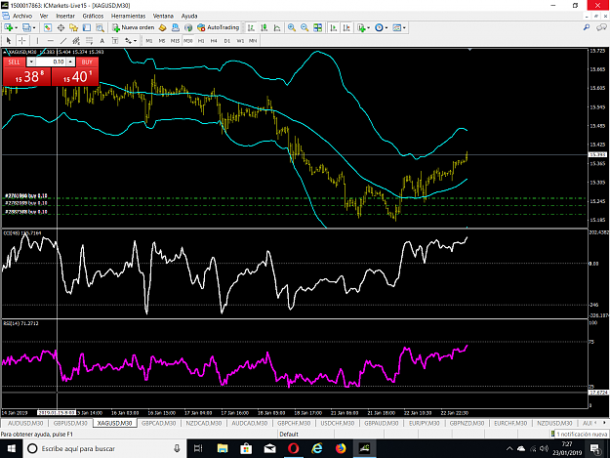Image resolution: width=610 pixels, height=458 pixels.
Task: Toggle the Terminal panel
Action: 86,27
